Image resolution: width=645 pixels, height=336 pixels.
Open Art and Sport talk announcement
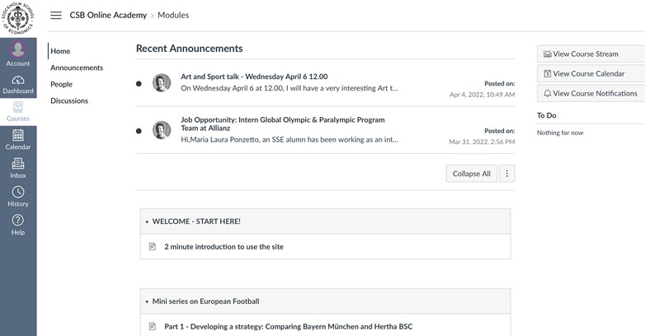(254, 77)
